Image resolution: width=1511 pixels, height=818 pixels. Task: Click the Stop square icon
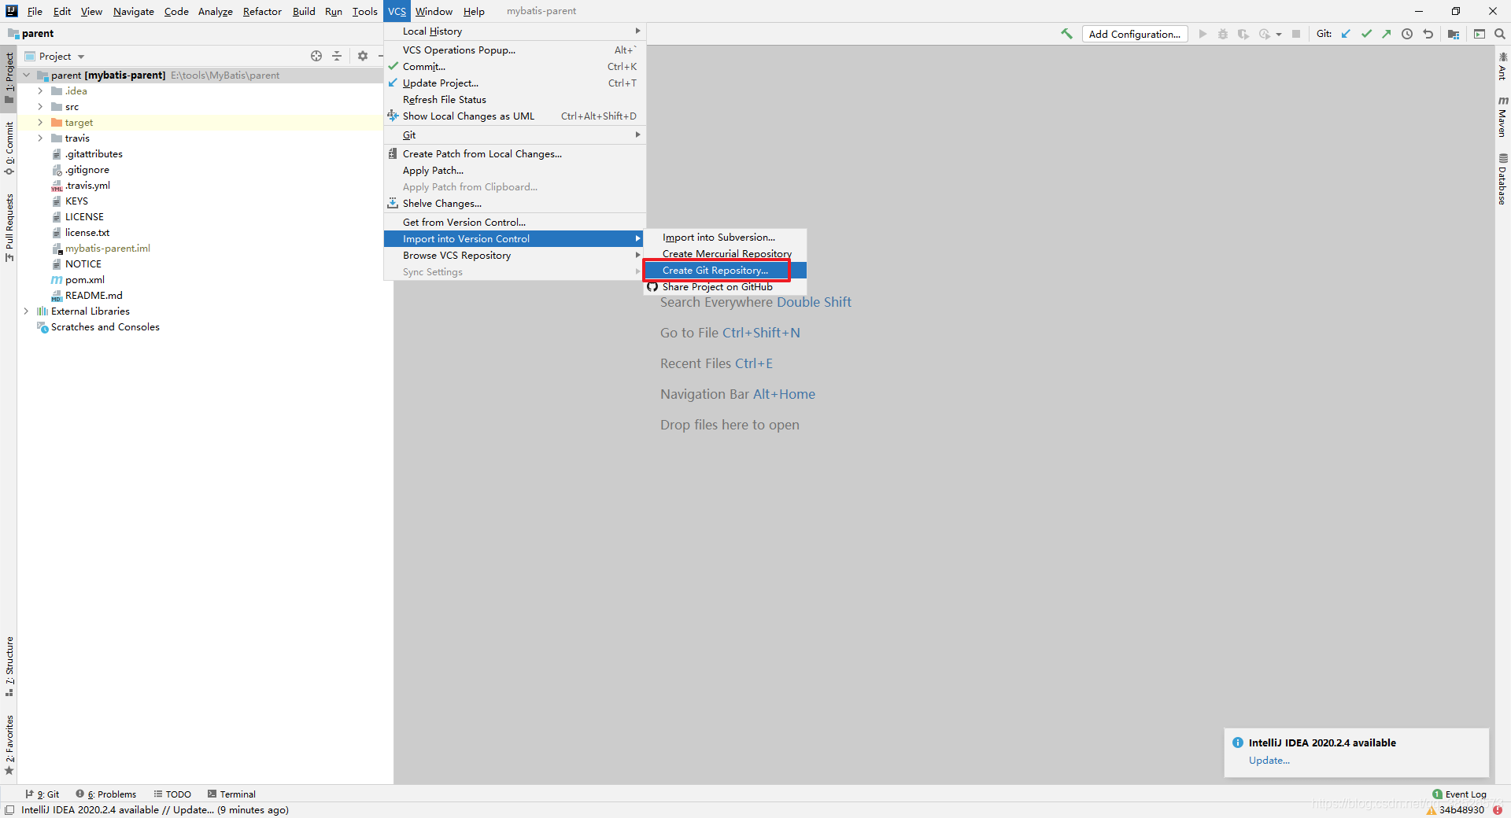point(1296,34)
